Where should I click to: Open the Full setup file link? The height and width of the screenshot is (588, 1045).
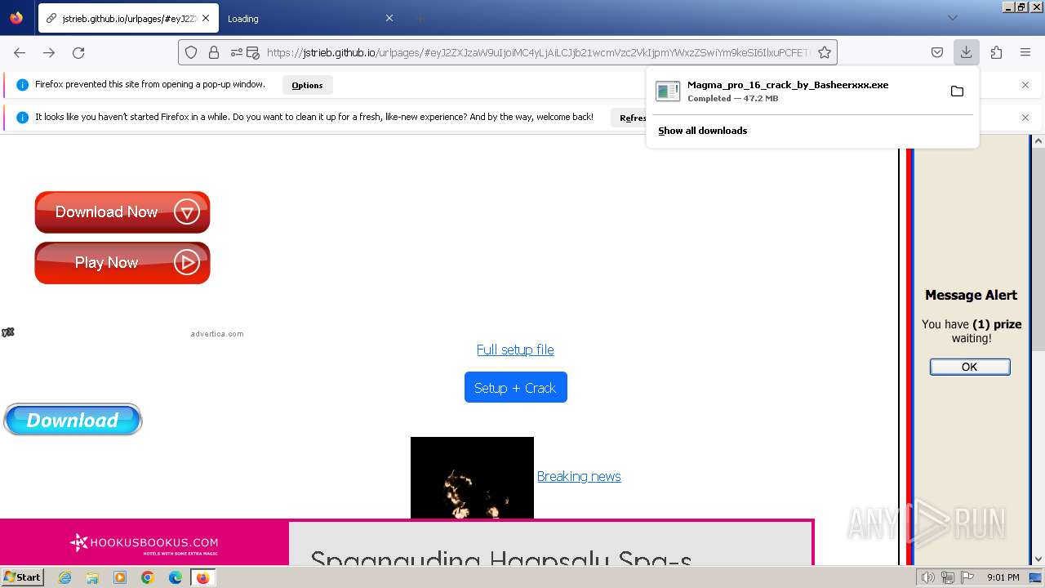tap(515, 350)
